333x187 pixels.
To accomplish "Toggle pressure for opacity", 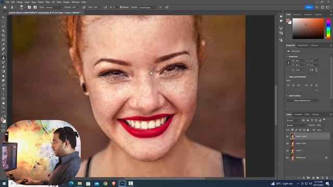I will pyautogui.click(x=84, y=7).
